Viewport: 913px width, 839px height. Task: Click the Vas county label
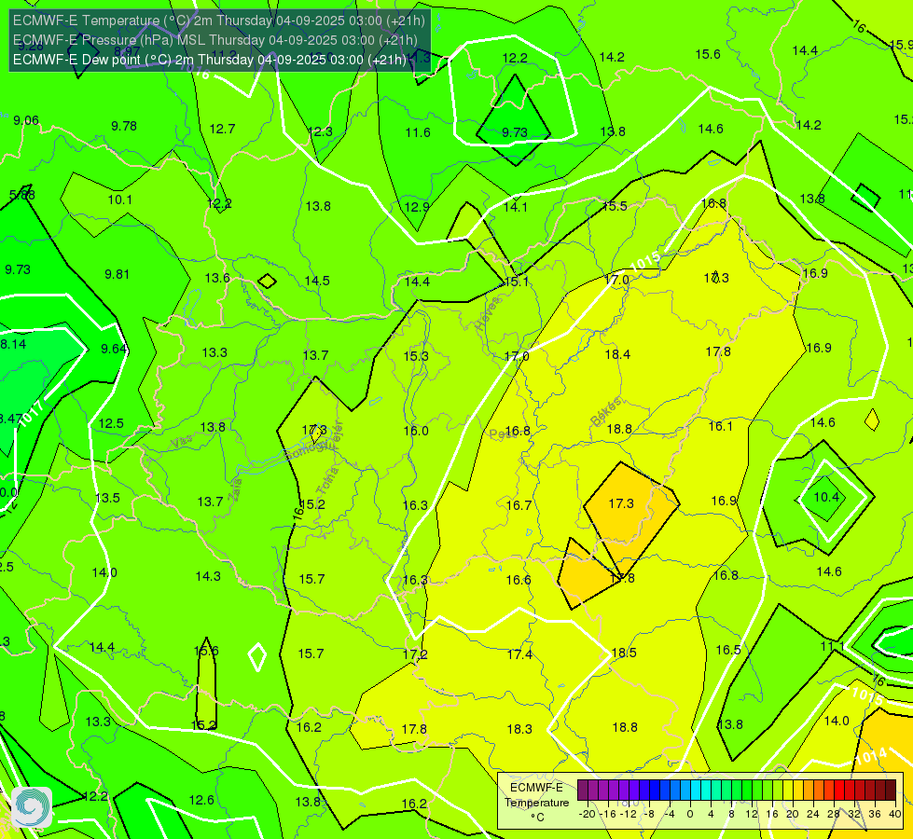coord(181,441)
